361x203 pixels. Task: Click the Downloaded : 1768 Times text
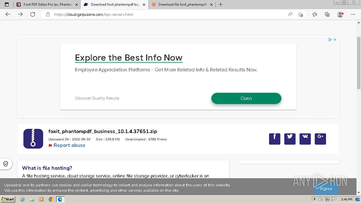(146, 139)
